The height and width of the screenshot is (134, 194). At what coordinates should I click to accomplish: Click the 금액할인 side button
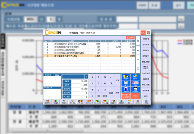coord(146,56)
